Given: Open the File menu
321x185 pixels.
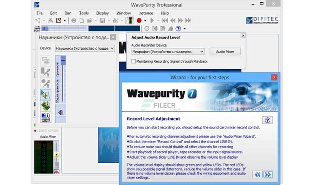Looking at the screenshot, I should 40,13.
